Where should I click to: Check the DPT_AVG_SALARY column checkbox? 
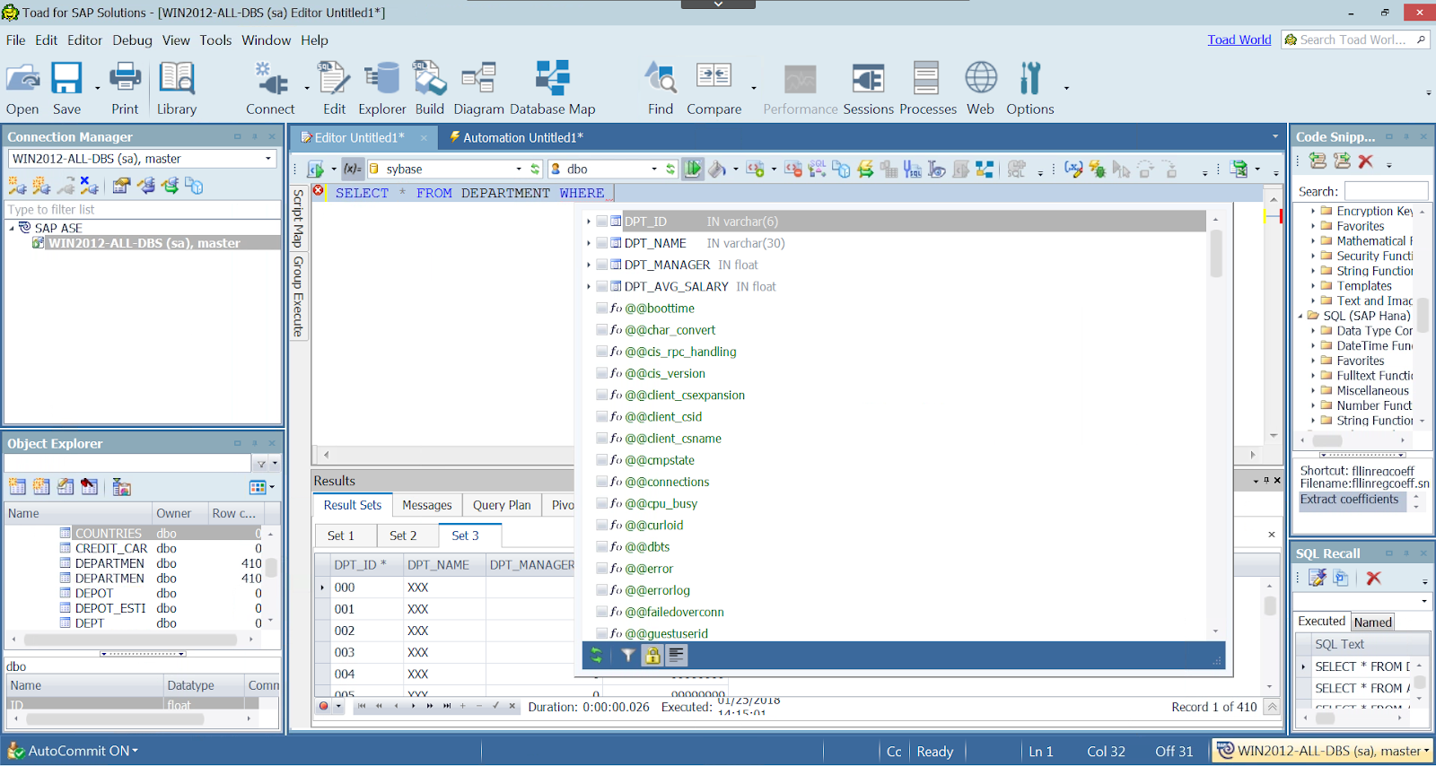point(601,286)
